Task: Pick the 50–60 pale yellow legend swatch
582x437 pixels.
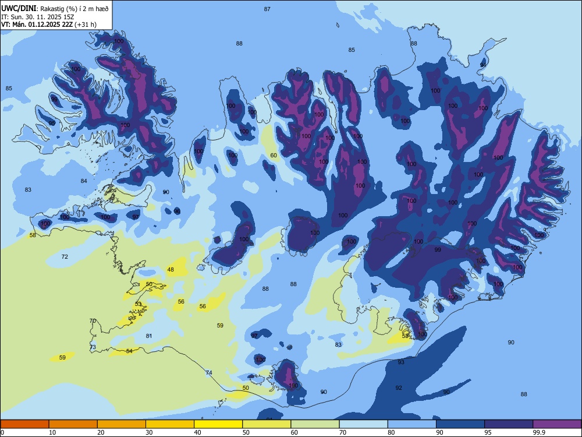Action: (x=267, y=424)
